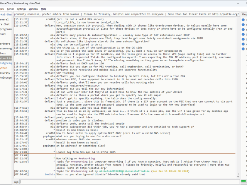Image resolution: width=247 pixels, height=185 pixels.
Task: Switch to the thelounge channel
Action: (x=5, y=77)
